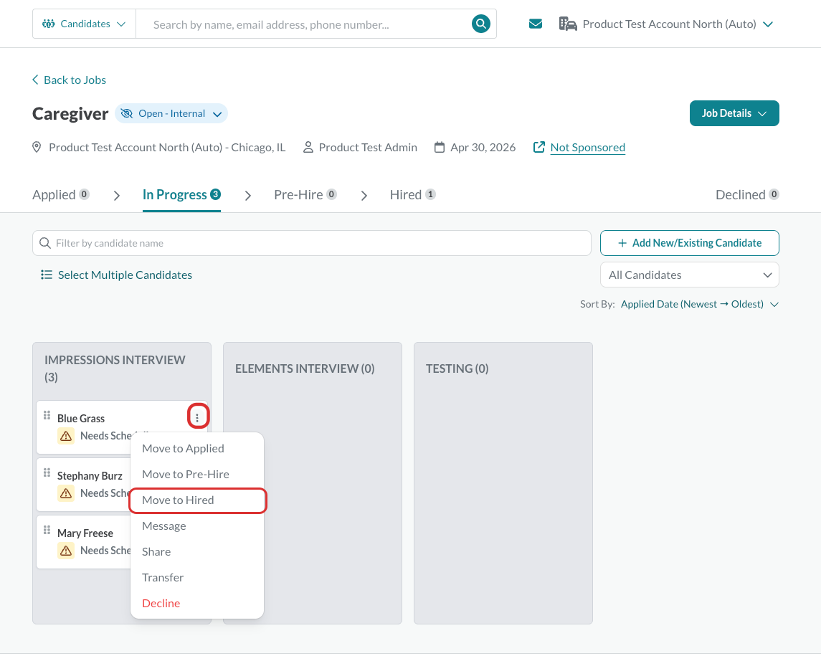The image size is (821, 661).
Task: Click drag handle on Mary Freese card
Action: tap(47, 530)
